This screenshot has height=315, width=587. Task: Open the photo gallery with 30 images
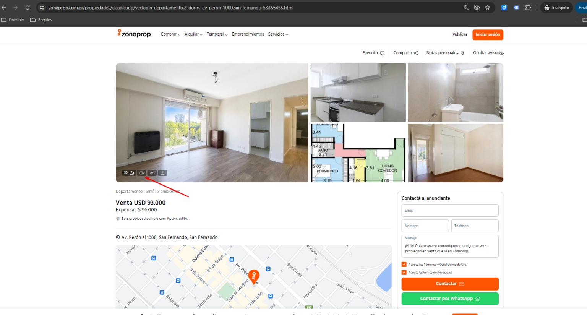pyautogui.click(x=128, y=172)
